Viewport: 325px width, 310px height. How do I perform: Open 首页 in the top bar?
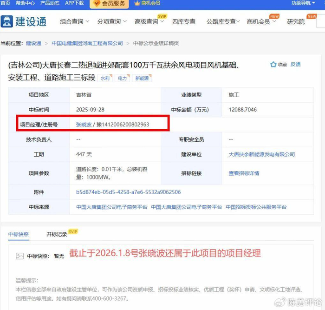coord(5,3)
